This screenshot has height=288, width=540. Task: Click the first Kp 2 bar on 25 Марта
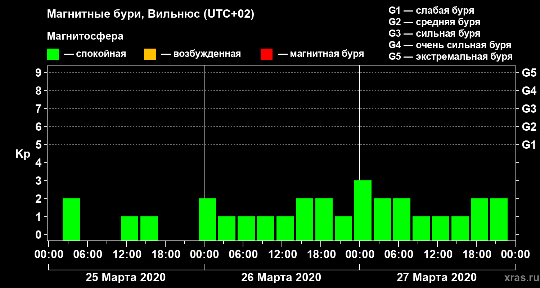(x=71, y=220)
